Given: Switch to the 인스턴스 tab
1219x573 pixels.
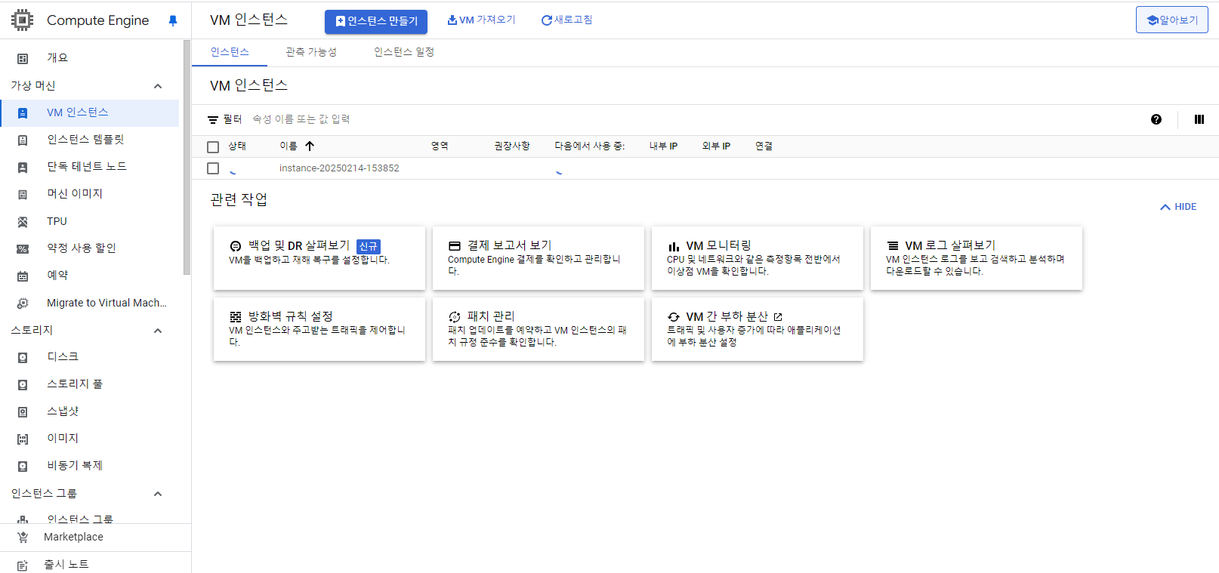Looking at the screenshot, I should (230, 52).
